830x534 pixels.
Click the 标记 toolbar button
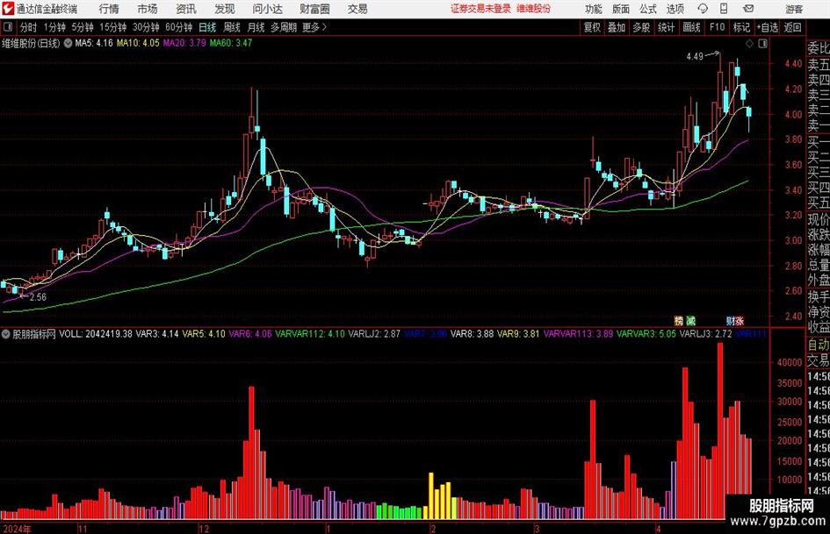coord(741,27)
